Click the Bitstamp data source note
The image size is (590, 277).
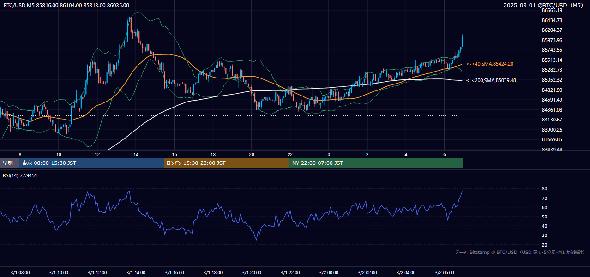coord(520,252)
